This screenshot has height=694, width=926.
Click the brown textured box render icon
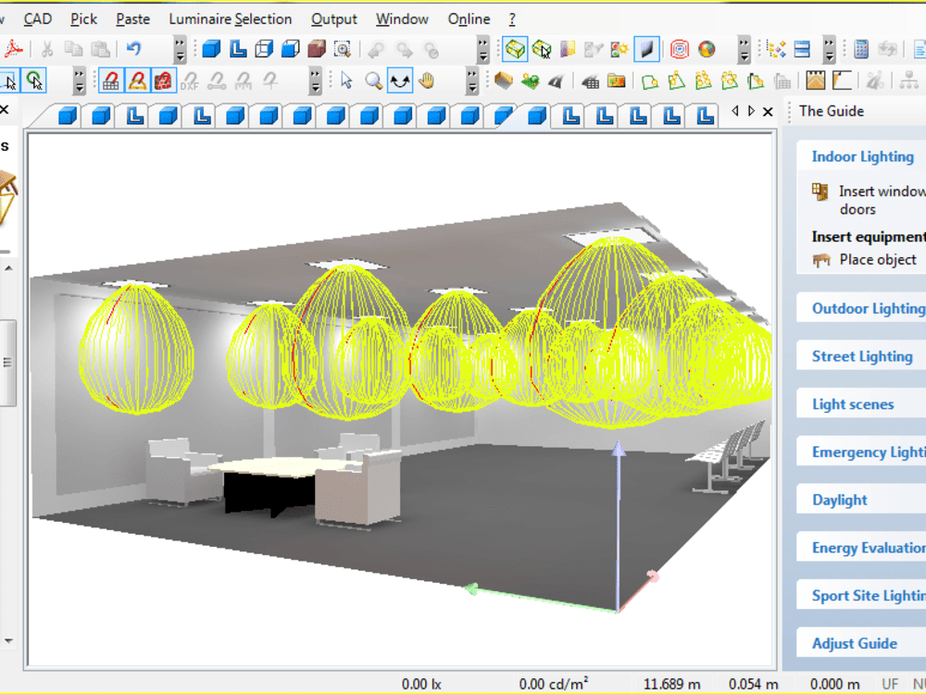click(x=317, y=49)
